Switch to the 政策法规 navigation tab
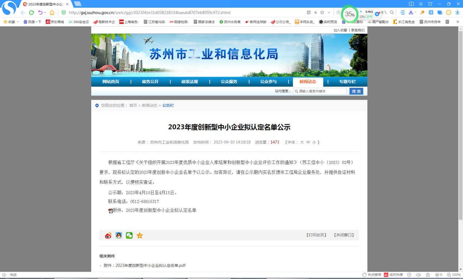 point(189,82)
